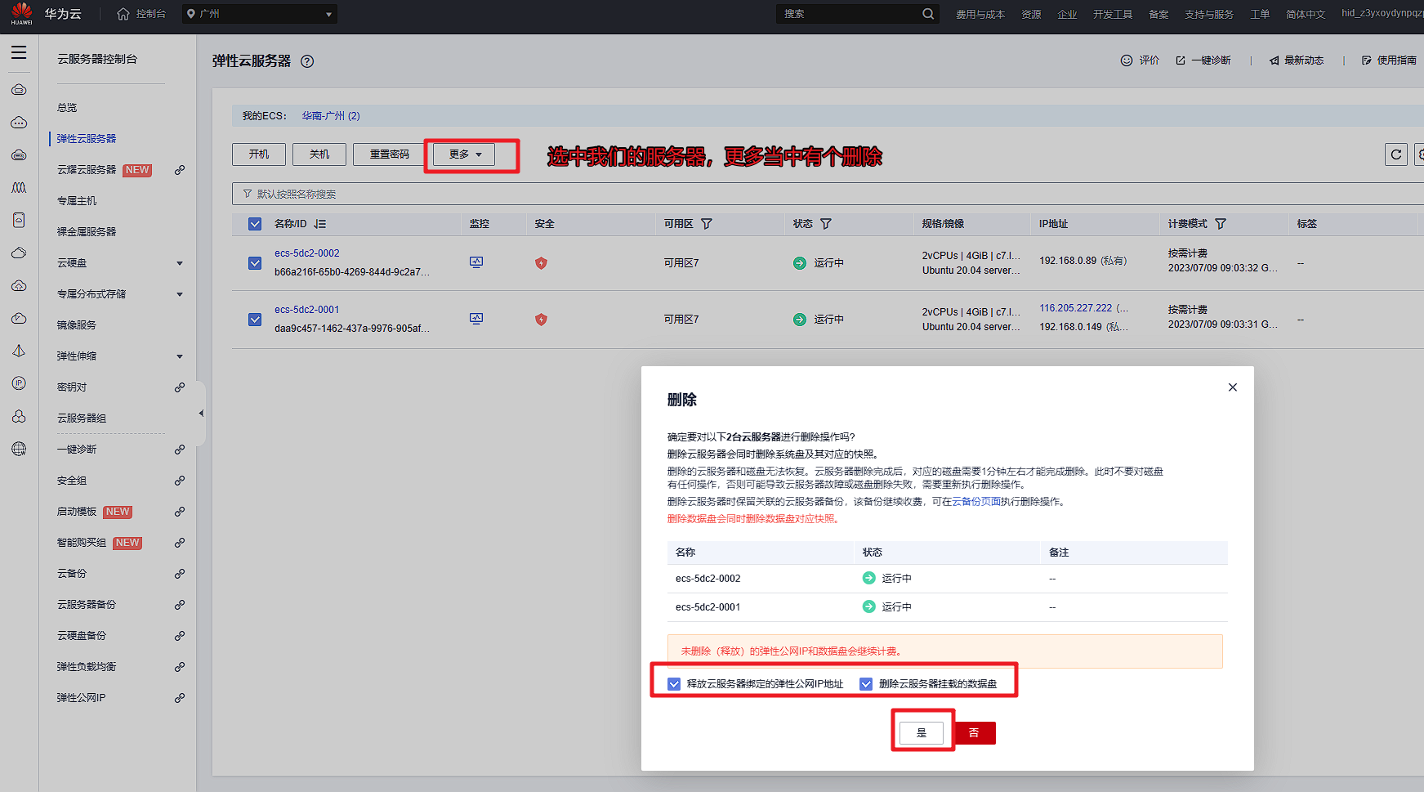
Task: Click the top 搜索 input box
Action: [848, 14]
